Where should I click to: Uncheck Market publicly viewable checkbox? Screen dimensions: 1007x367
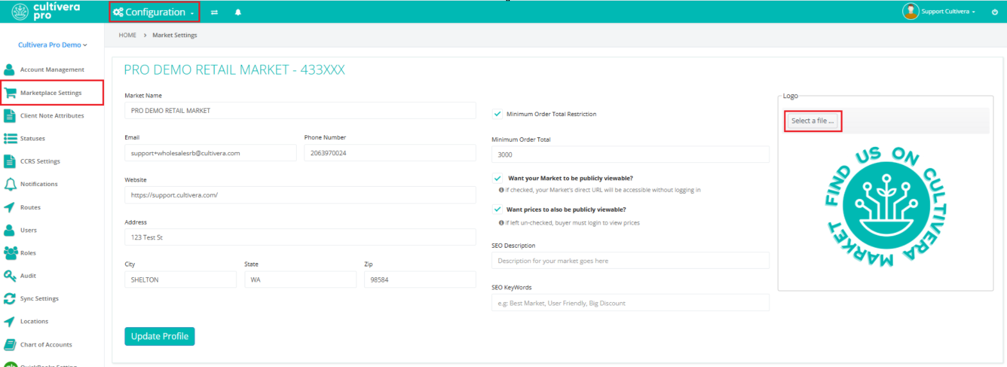pyautogui.click(x=497, y=178)
